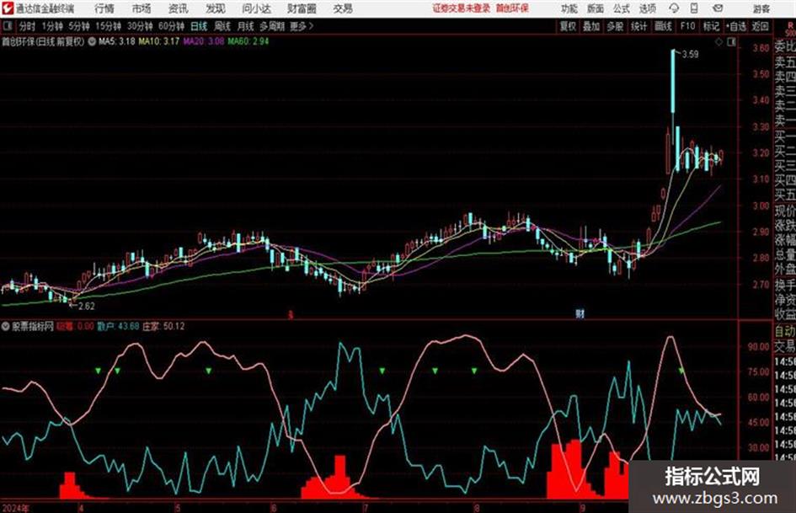The image size is (796, 513).
Task: Click the 2.62 low price marker
Action: (x=86, y=306)
